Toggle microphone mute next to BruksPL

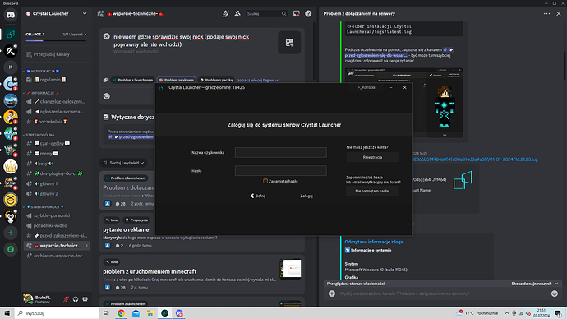click(x=67, y=299)
